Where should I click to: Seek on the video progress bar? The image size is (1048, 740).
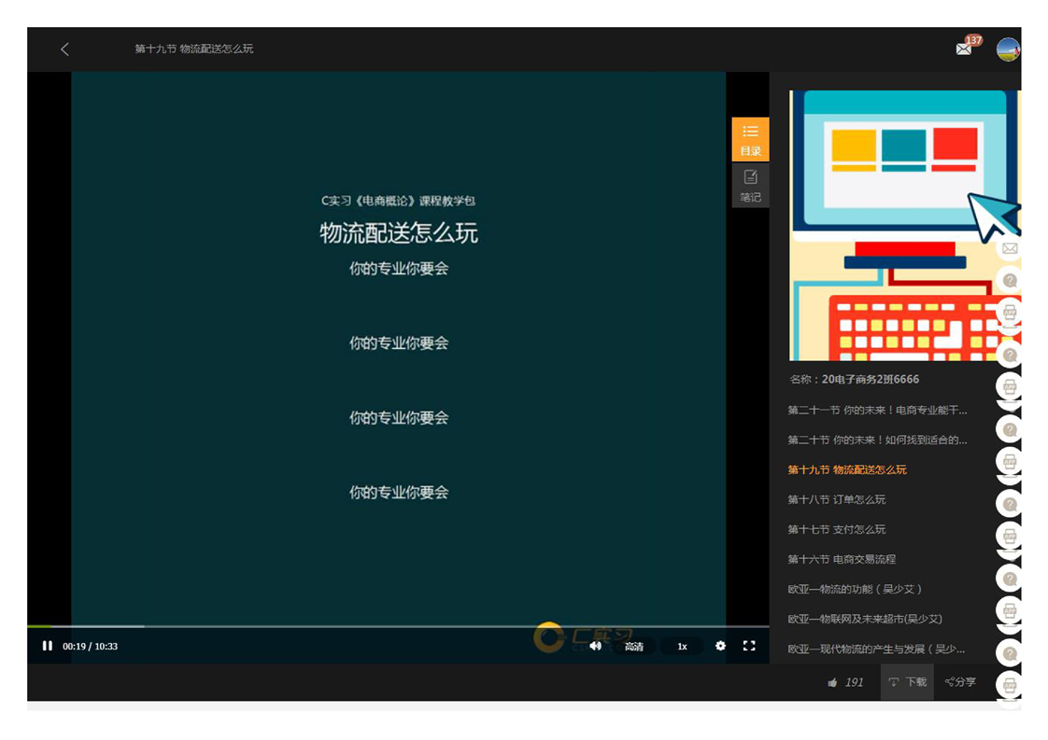point(374,626)
